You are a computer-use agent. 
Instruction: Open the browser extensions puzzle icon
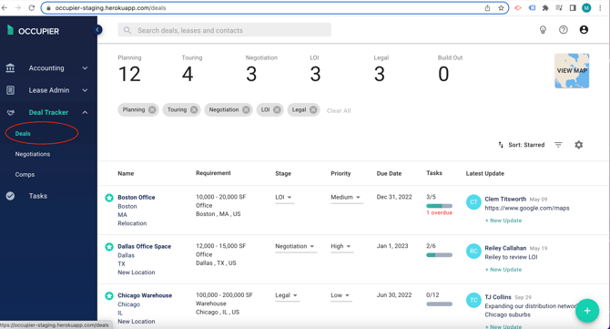(545, 8)
